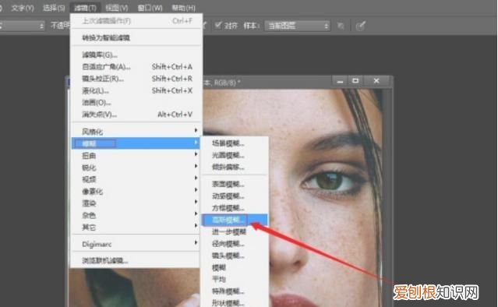Expand the 扭曲 submenu
This screenshot has width=498, height=307.
[136, 156]
